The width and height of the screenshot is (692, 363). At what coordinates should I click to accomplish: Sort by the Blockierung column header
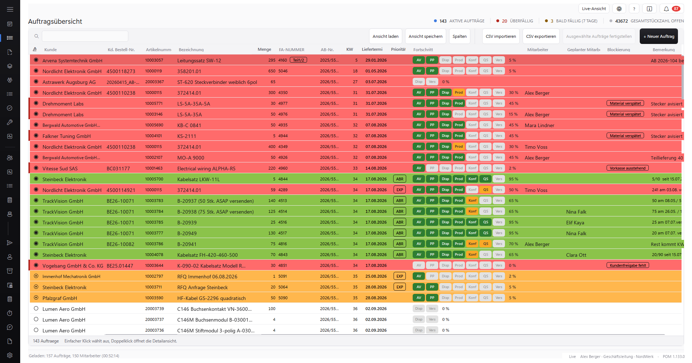[618, 50]
